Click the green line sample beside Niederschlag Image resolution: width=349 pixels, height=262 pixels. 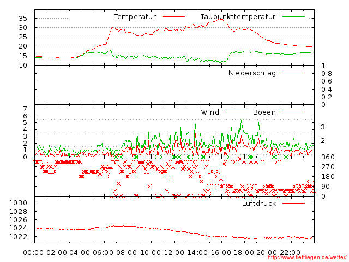(293, 73)
